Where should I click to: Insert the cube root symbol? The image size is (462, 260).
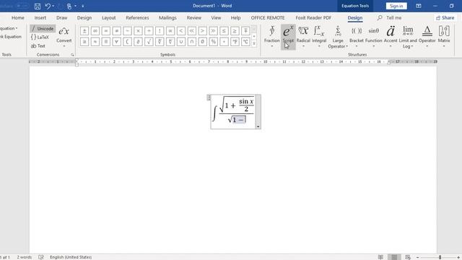click(x=160, y=42)
